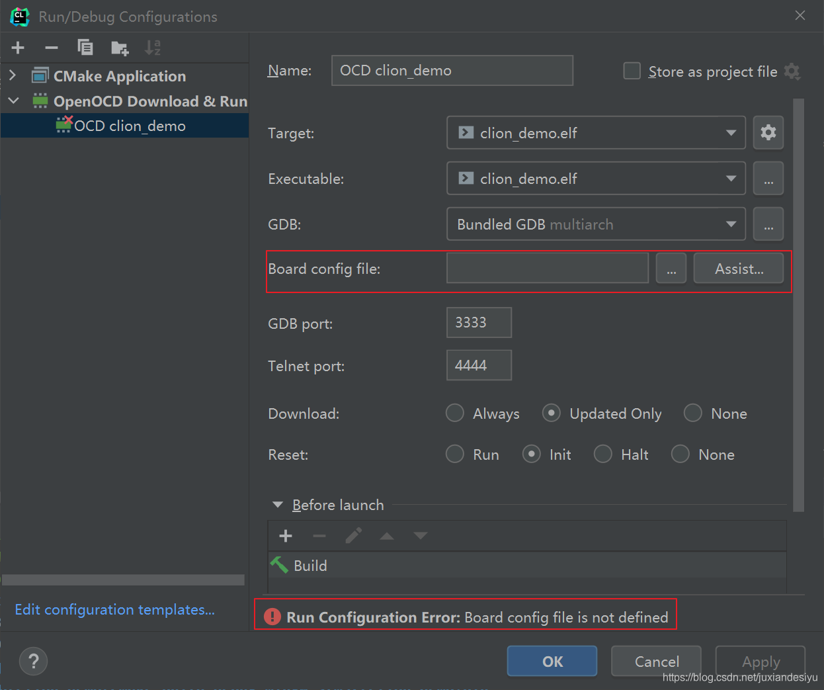
Task: Select OCD clion_demo configuration
Action: tap(125, 126)
